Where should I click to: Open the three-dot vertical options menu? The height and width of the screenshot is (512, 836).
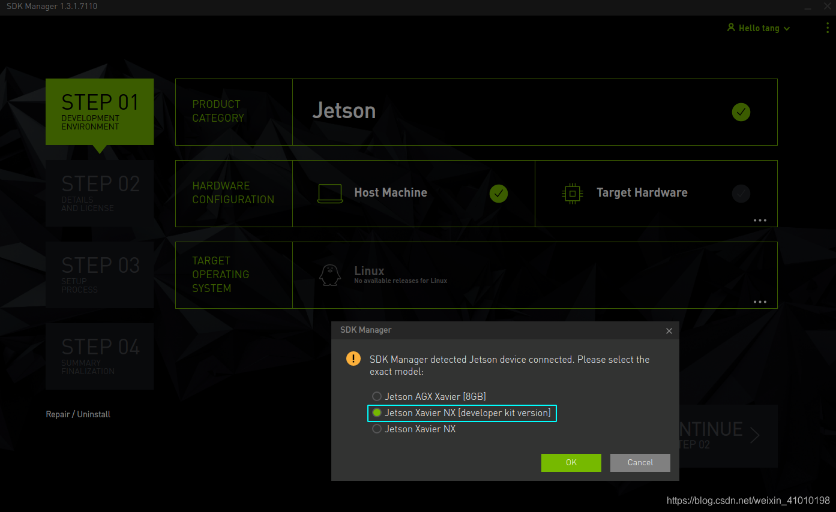click(828, 28)
